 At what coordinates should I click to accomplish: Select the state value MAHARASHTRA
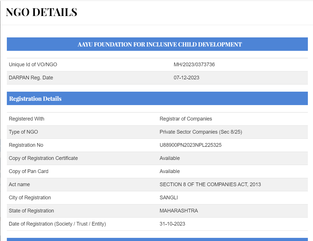pyautogui.click(x=179, y=211)
